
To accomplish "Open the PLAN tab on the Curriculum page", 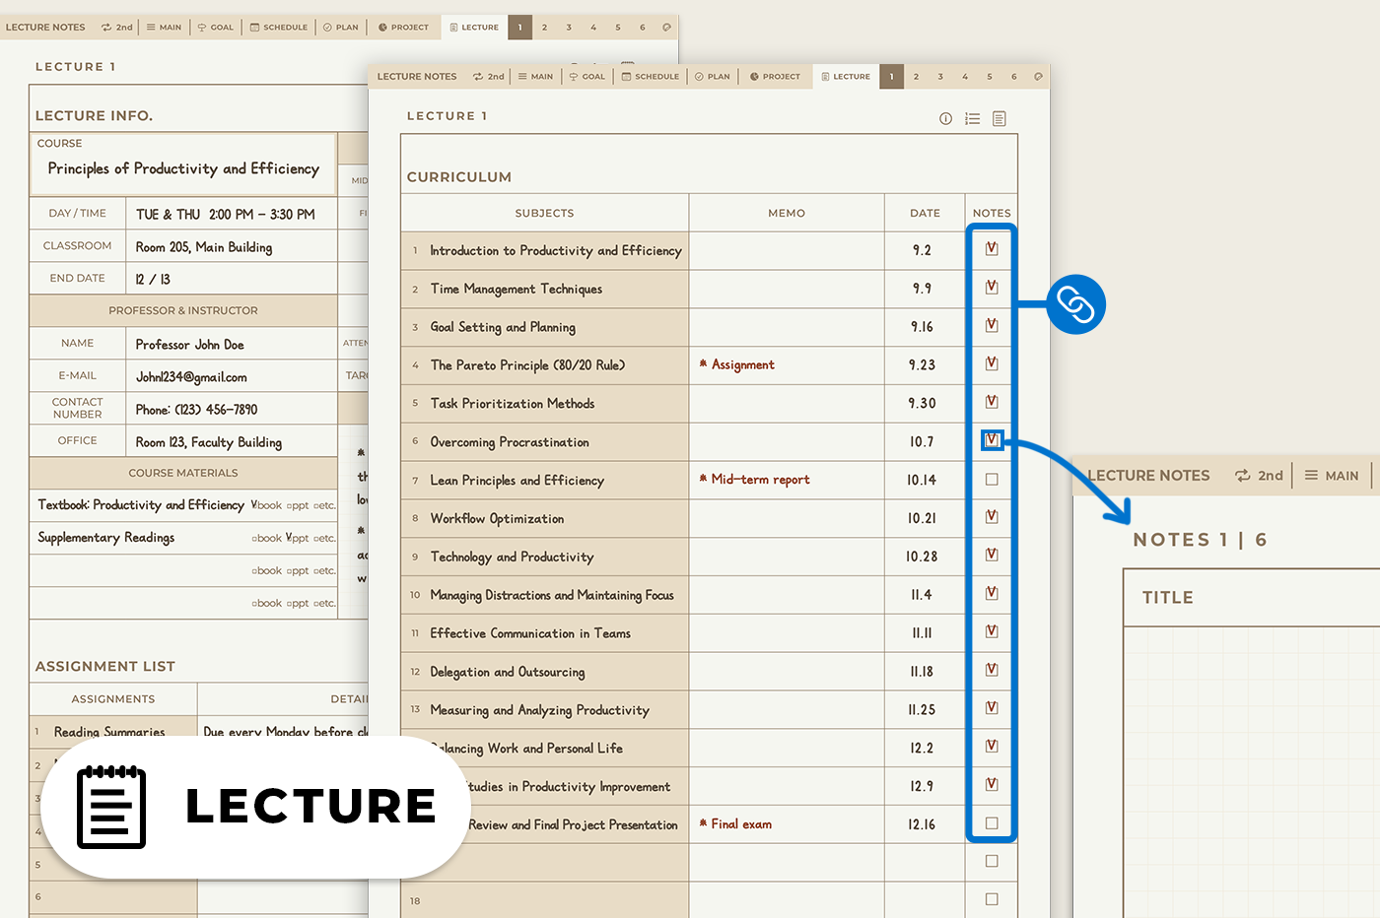I will pyautogui.click(x=713, y=76).
